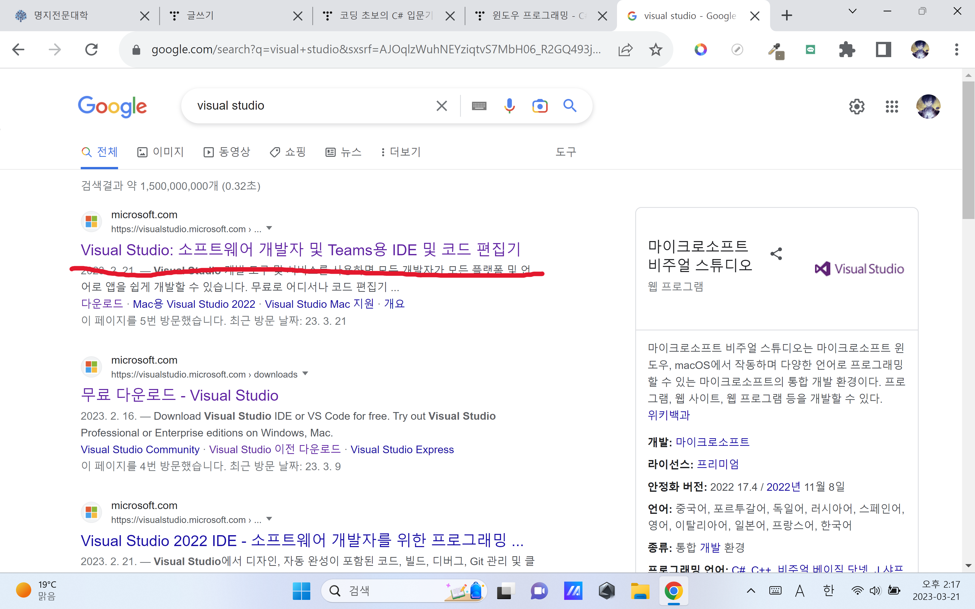Expand options arrow for first microsoft.com result
The height and width of the screenshot is (609, 975).
tap(270, 228)
